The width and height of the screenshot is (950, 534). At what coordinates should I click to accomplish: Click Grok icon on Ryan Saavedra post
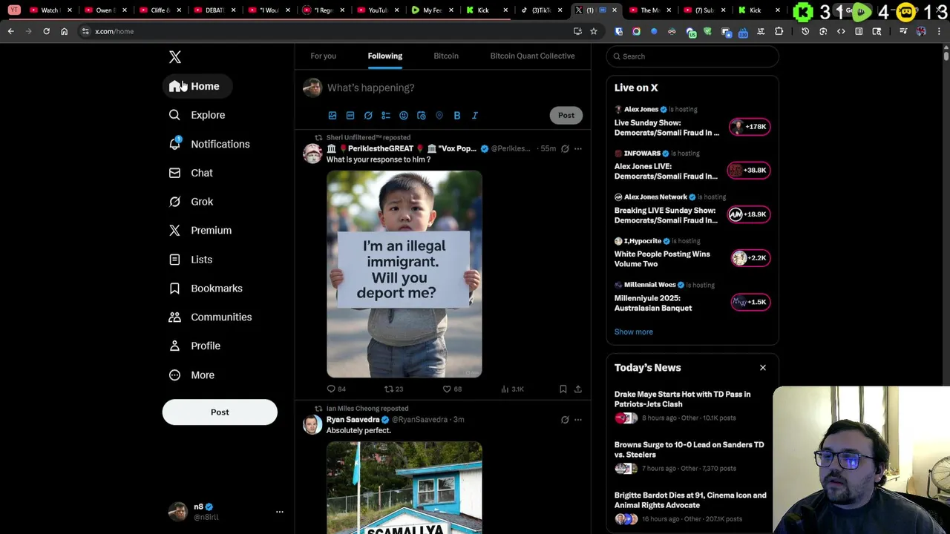(x=565, y=420)
